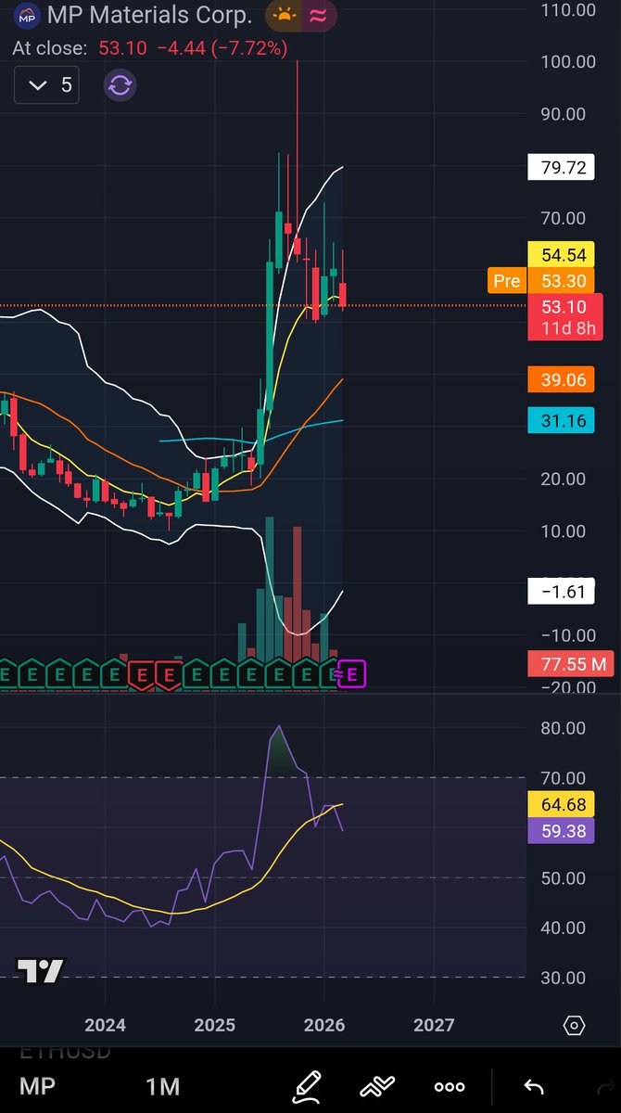Select the orange Pre 53.30 label
Viewport: 621px width, 1113px height.
pos(541,281)
